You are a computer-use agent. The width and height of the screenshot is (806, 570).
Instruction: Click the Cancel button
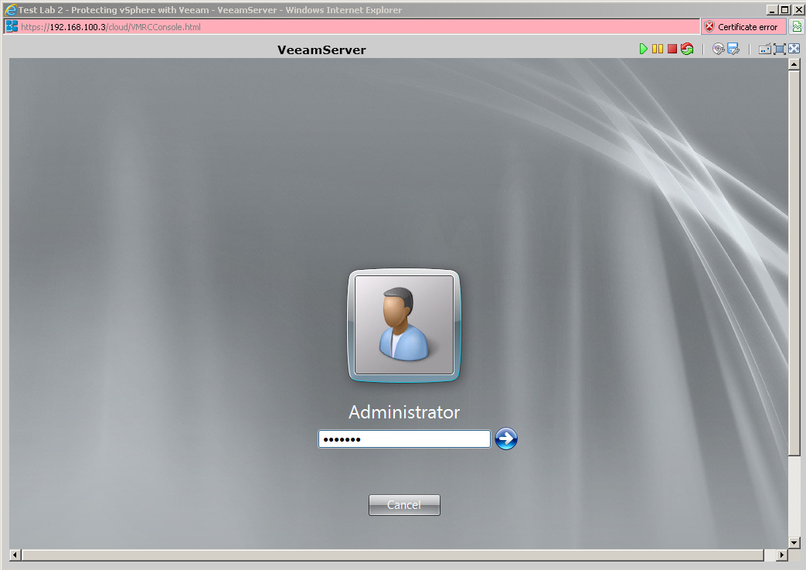point(404,505)
